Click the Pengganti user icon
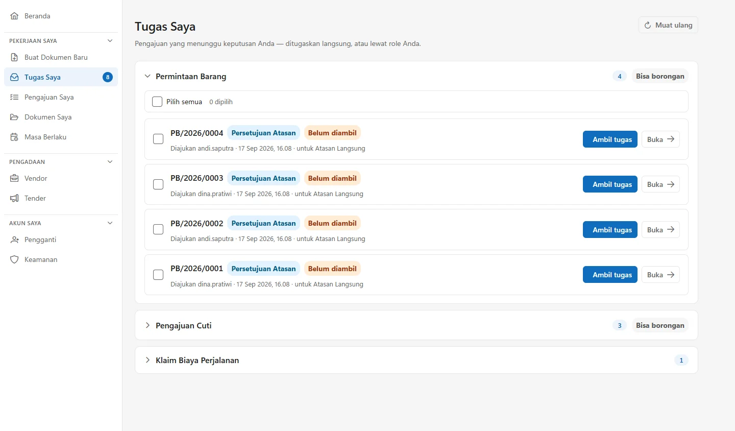The image size is (735, 431). pyautogui.click(x=14, y=240)
